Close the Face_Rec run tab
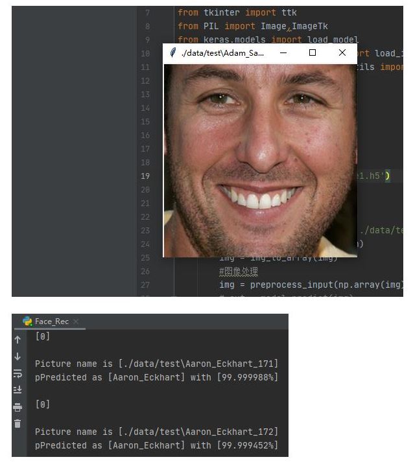The height and width of the screenshot is (466, 413). click(x=76, y=321)
